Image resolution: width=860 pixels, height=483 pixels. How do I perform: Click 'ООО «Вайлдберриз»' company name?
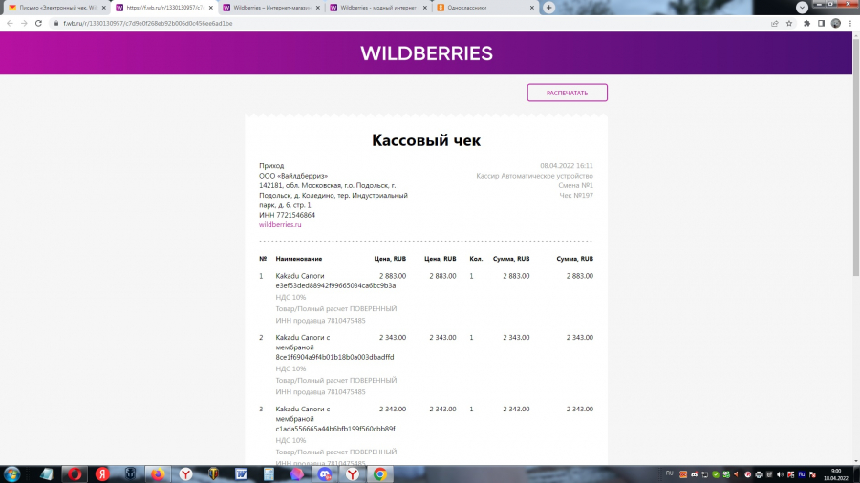tap(293, 176)
